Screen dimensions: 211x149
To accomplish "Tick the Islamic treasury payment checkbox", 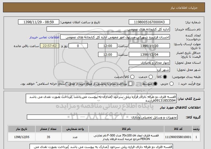I will pos(130,84).
